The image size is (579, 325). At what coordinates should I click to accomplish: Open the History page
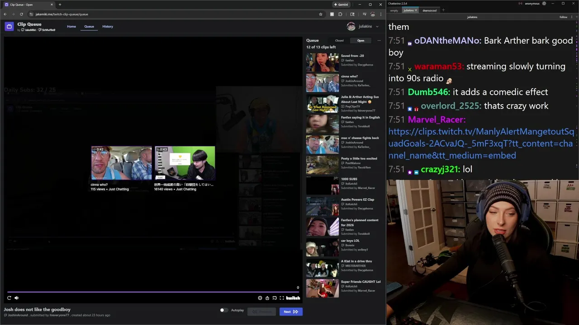pyautogui.click(x=108, y=26)
